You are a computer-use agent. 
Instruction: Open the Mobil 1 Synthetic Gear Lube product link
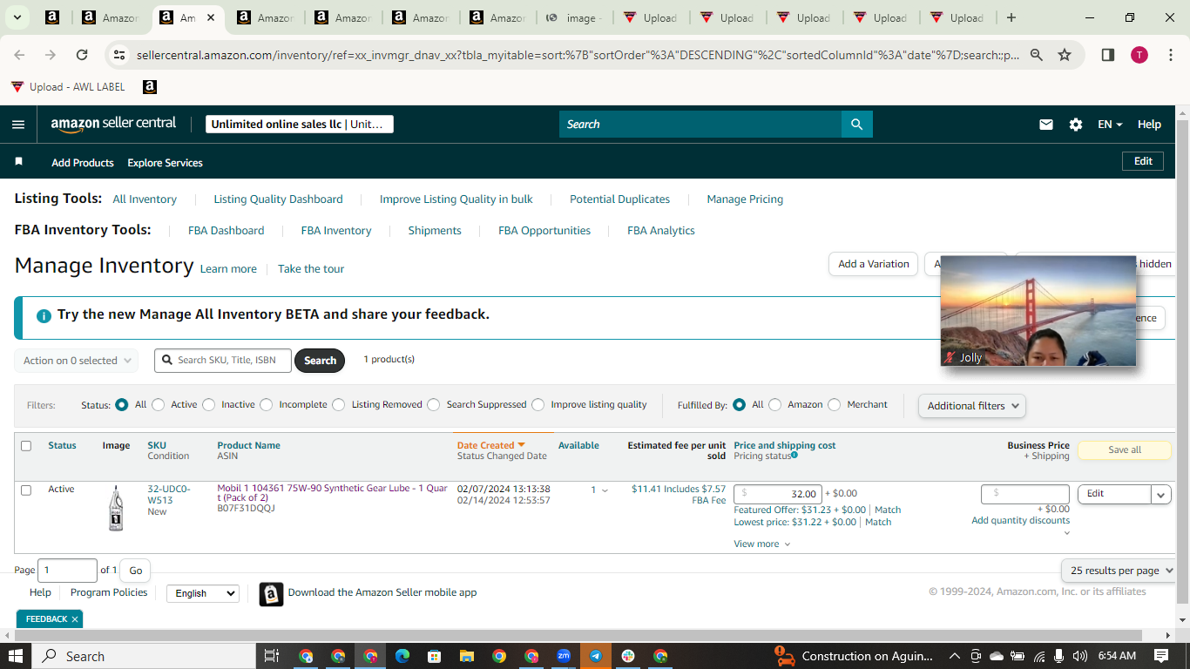tap(333, 493)
